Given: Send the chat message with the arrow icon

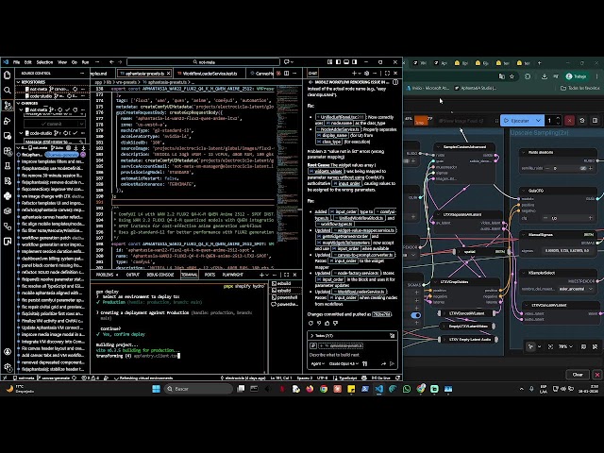Looking at the screenshot, I should [x=393, y=363].
